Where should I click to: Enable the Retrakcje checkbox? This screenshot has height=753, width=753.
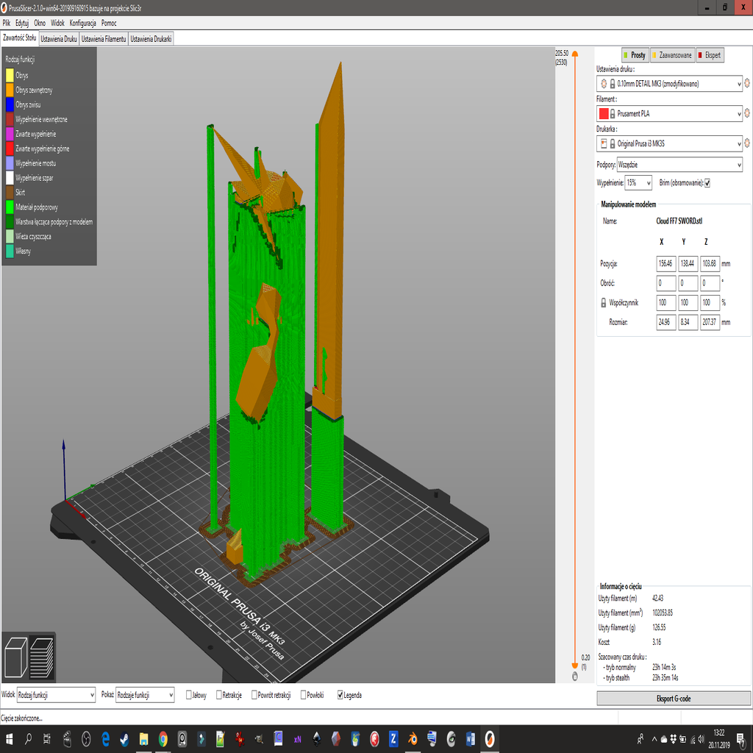pos(217,695)
